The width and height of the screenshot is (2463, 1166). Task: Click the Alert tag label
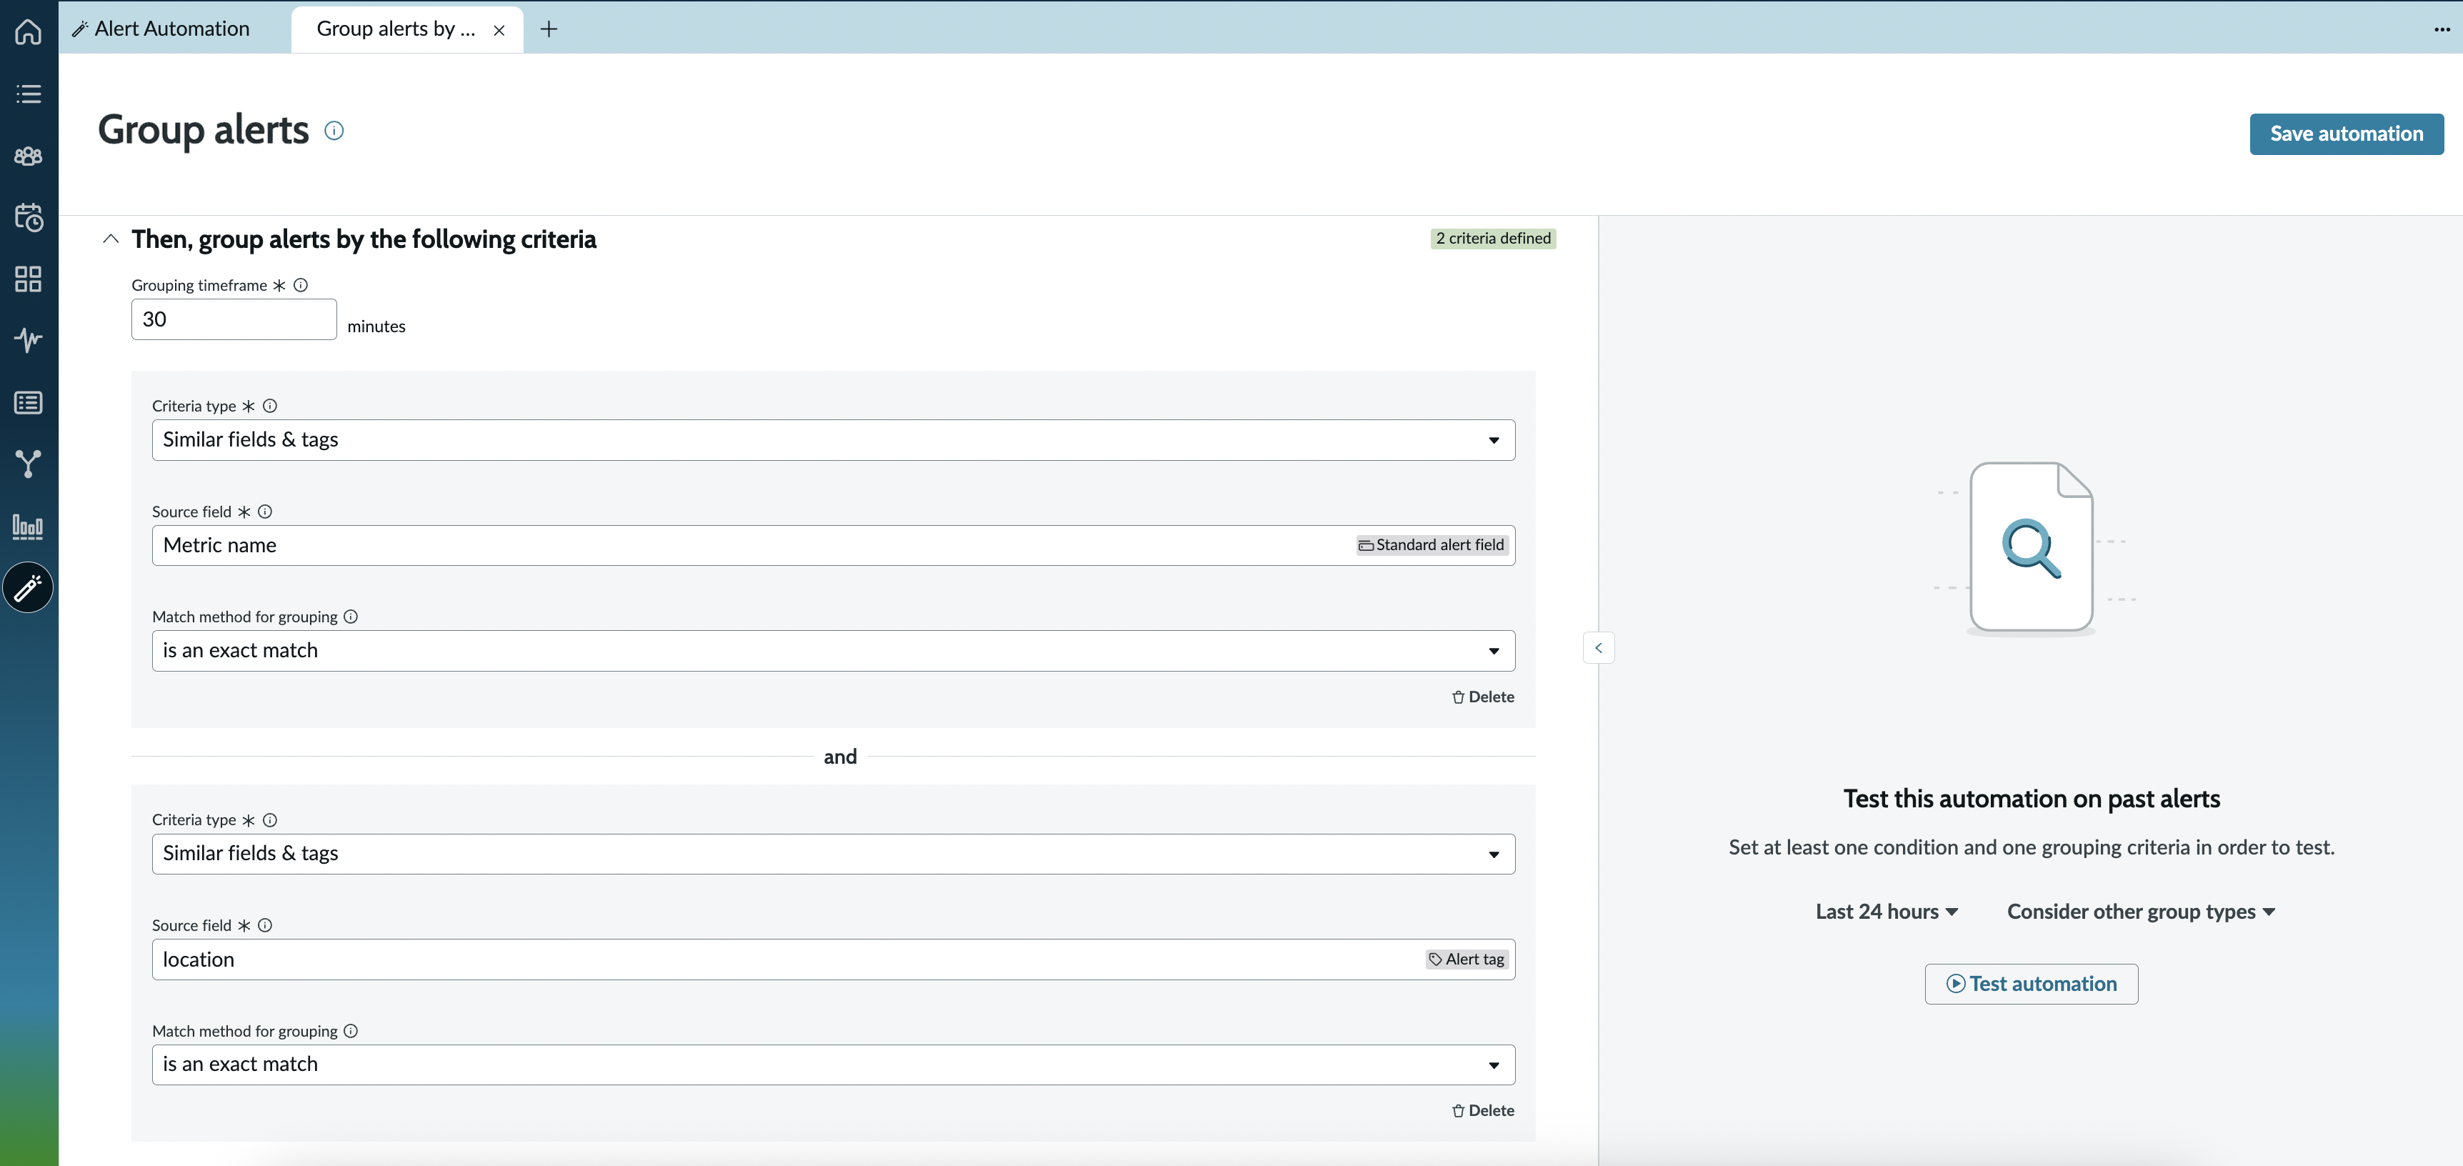tap(1467, 960)
